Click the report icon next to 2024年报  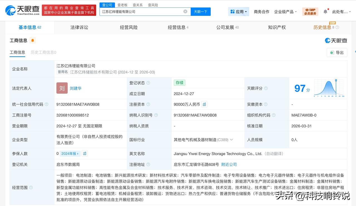pyautogui.click(x=85, y=153)
